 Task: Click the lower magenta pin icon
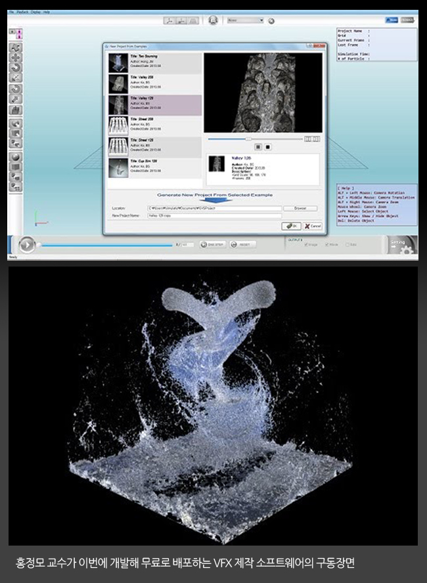pos(19,37)
